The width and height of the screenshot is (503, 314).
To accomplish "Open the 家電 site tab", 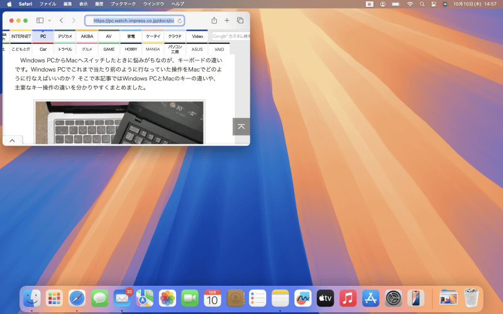I will pos(131,36).
